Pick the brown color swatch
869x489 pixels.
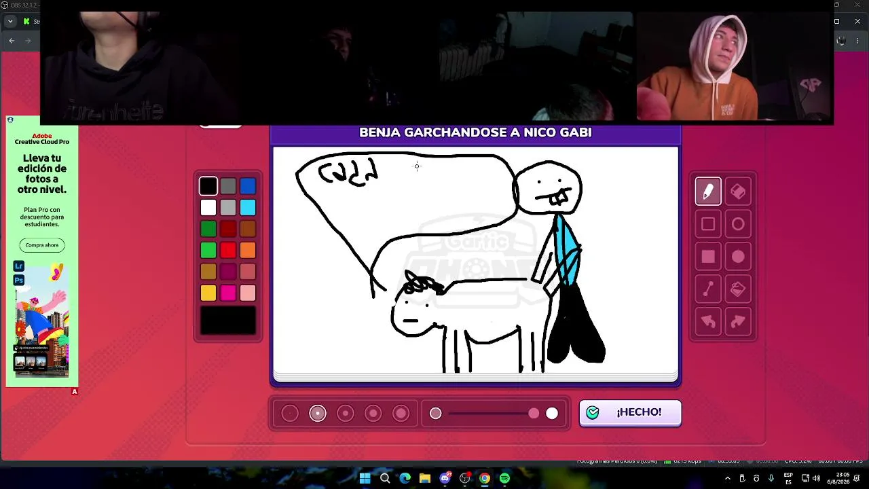(248, 229)
